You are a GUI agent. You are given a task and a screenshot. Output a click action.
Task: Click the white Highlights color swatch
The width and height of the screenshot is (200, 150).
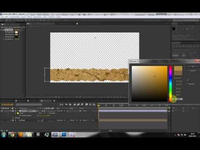click(x=16, y=32)
